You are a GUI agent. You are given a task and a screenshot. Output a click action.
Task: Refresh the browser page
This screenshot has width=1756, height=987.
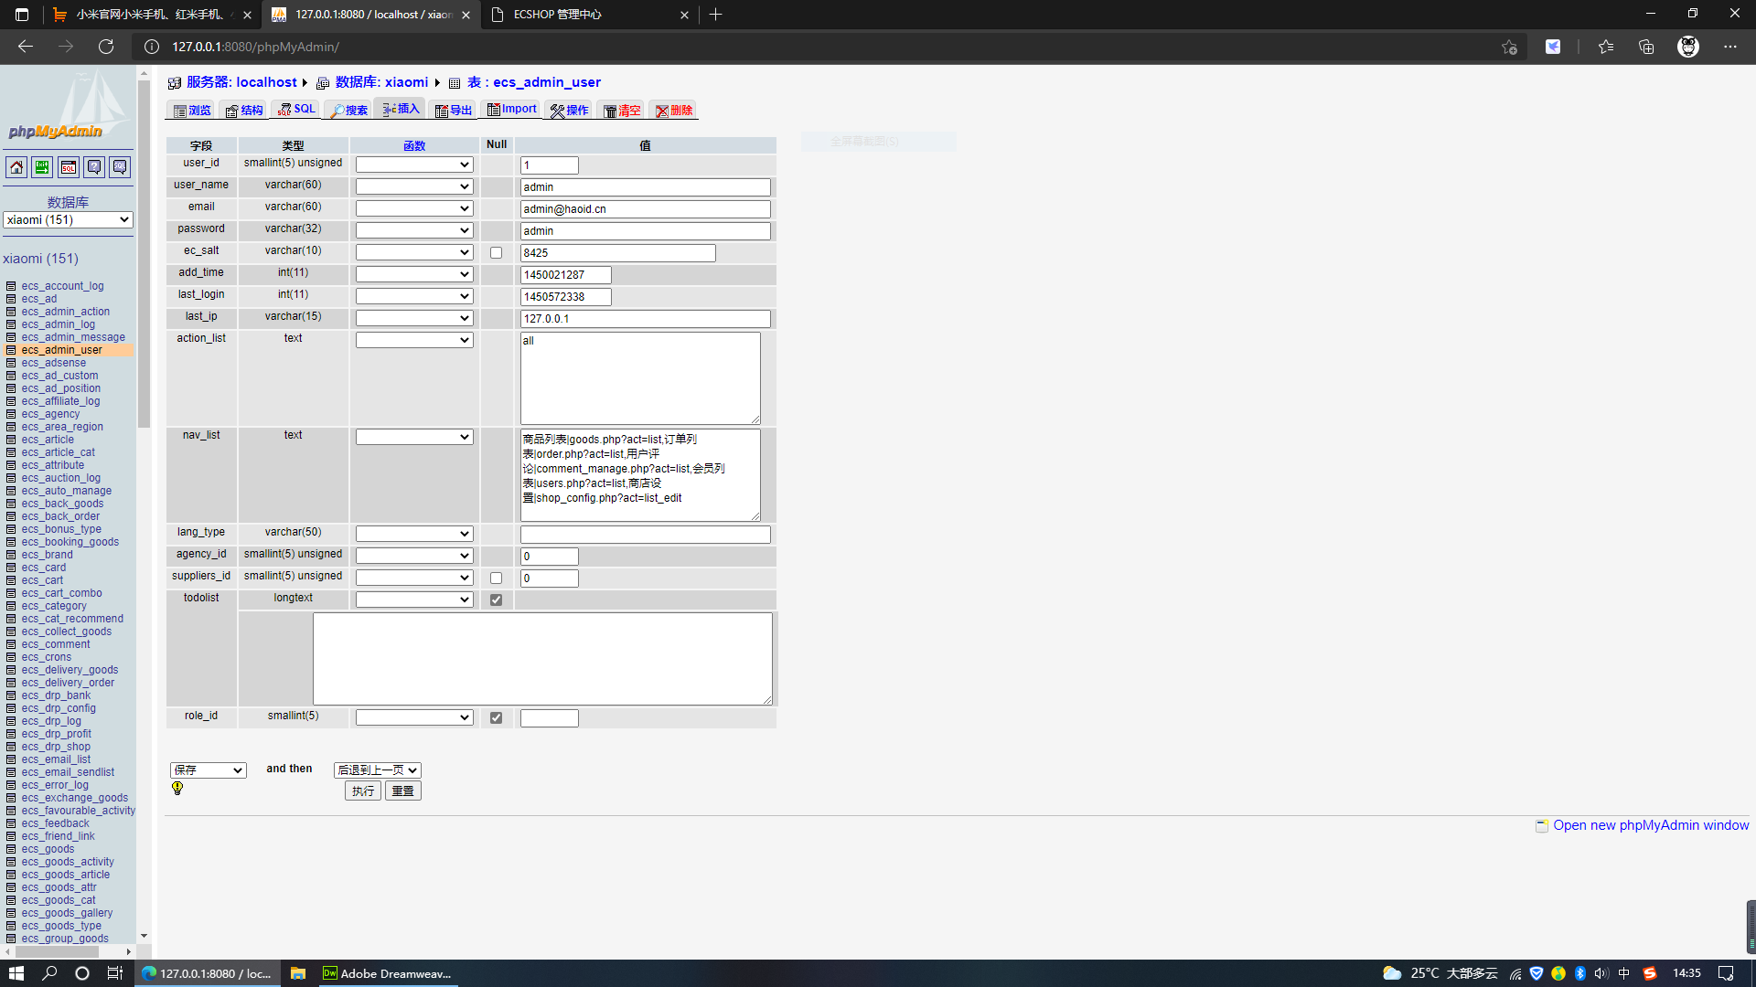pos(106,47)
